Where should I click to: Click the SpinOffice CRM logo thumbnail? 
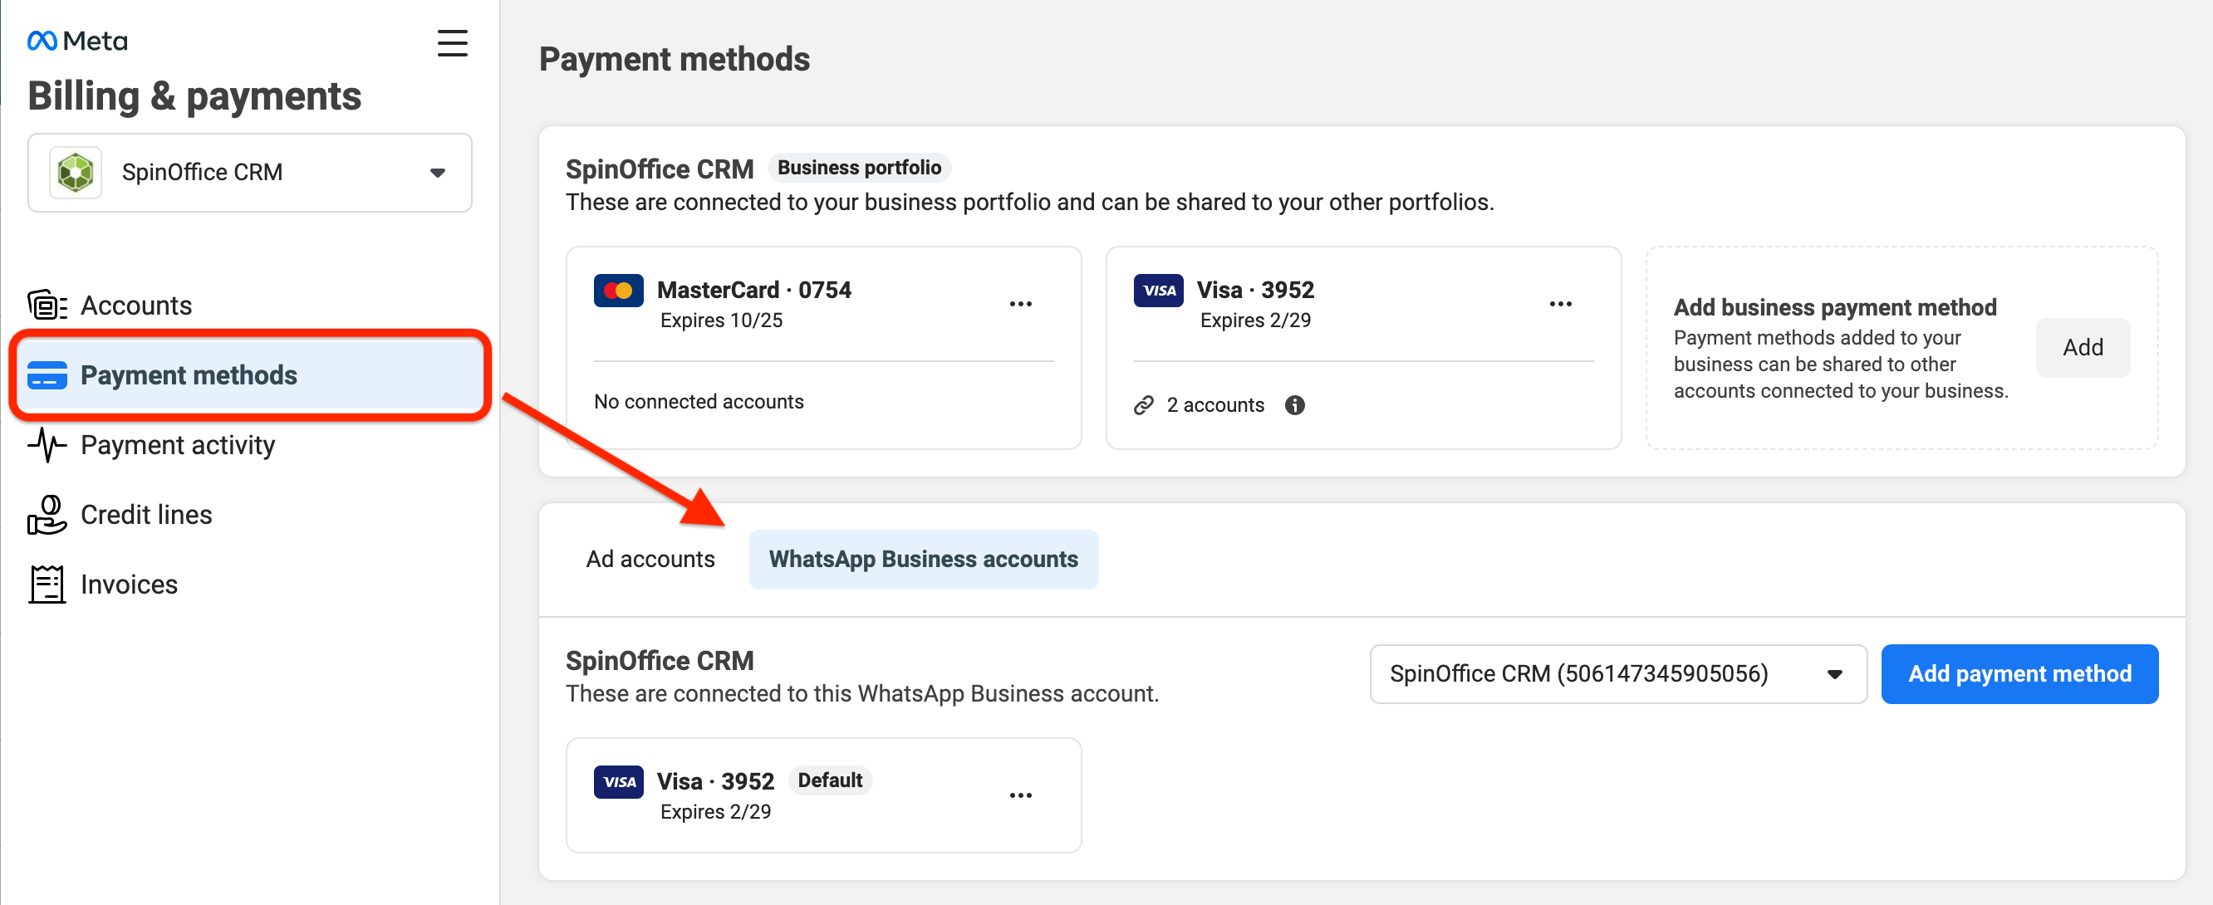tap(76, 172)
